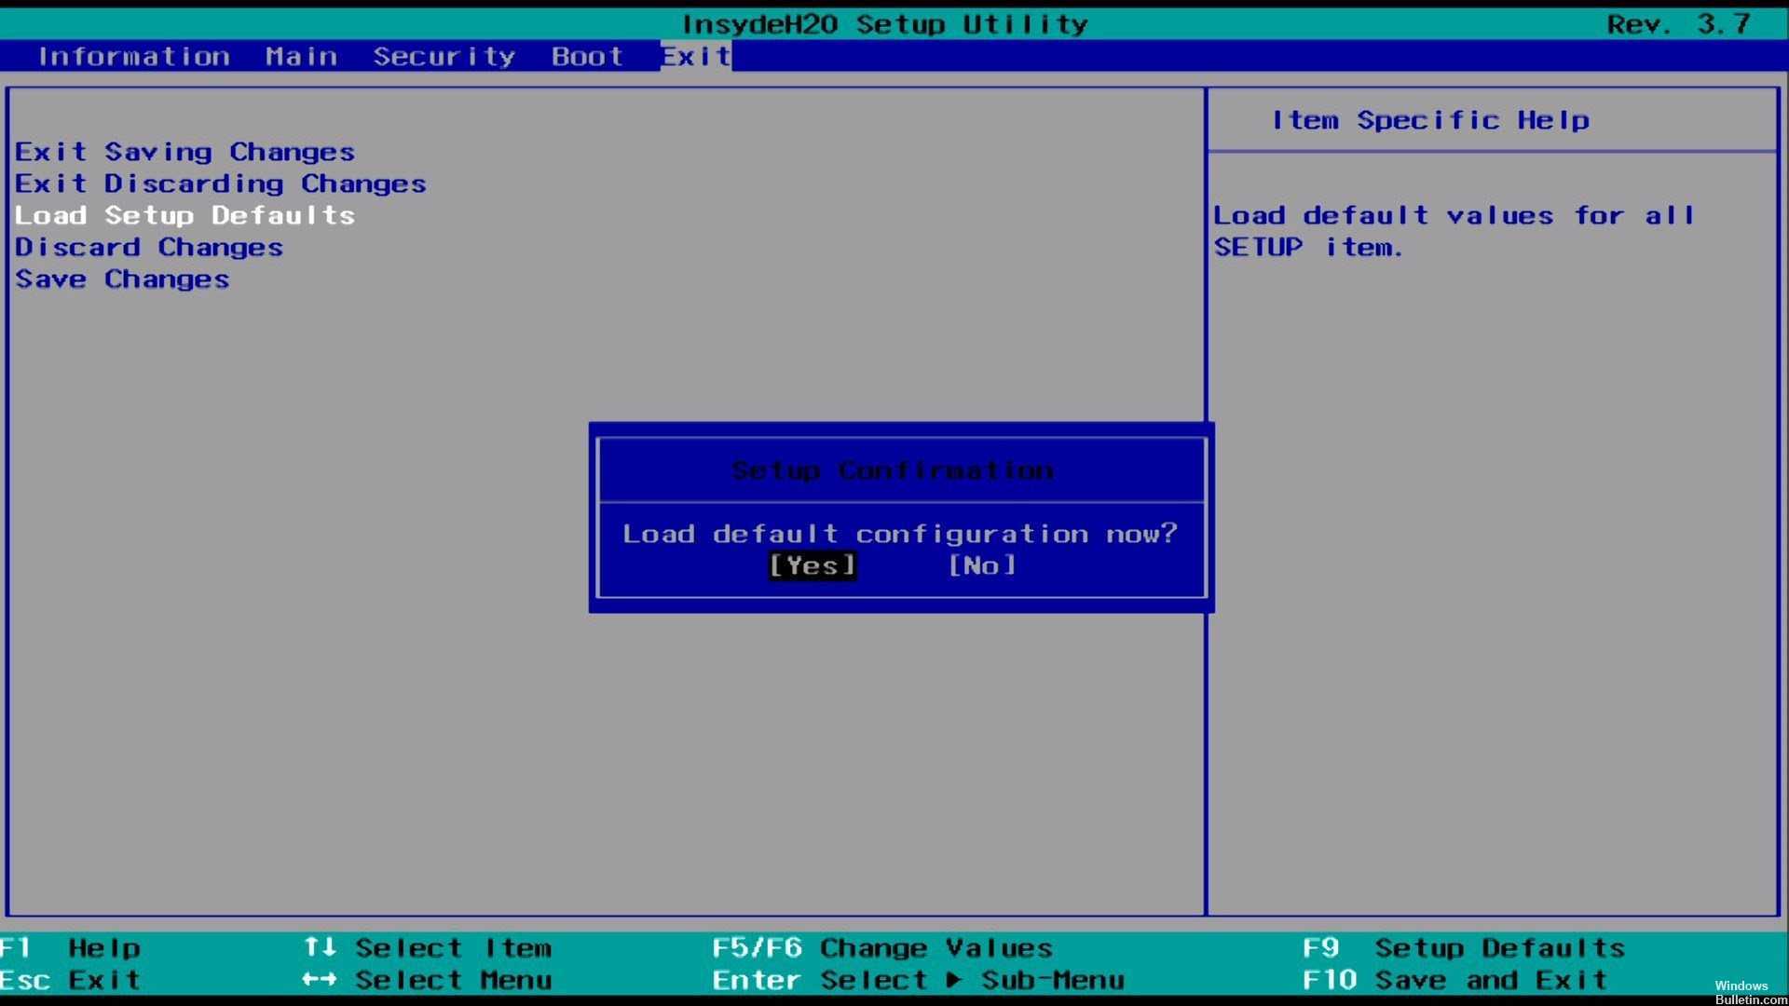Click the left-right arrows Select Menu icon
The width and height of the screenshot is (1789, 1006).
click(x=320, y=979)
